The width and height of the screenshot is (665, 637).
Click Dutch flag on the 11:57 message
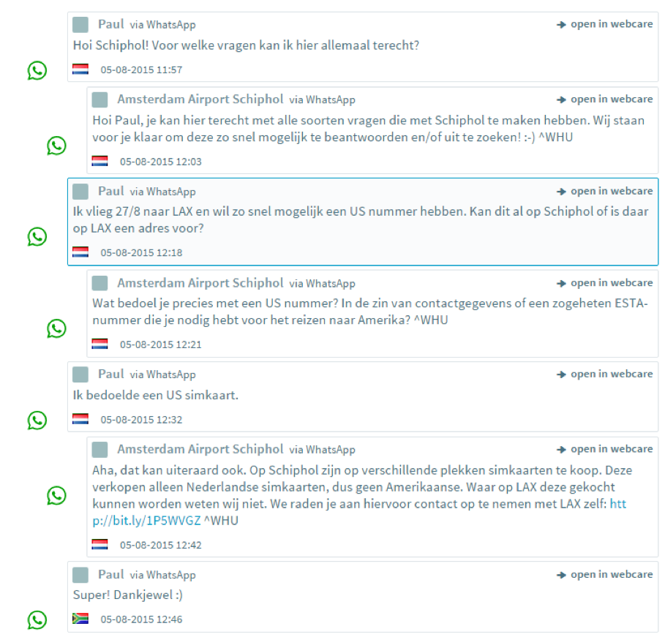pos(80,69)
